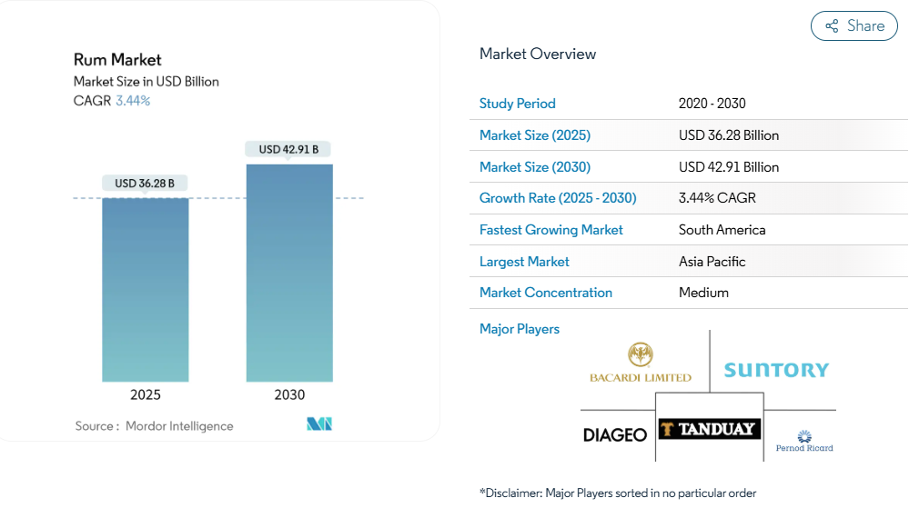The height and width of the screenshot is (508, 909).
Task: Click the Fastest Growing Market label
Action: tap(550, 230)
